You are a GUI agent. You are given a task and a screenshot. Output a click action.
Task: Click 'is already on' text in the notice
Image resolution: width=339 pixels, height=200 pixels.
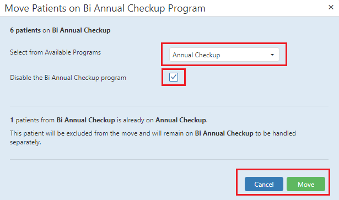tap(135, 120)
